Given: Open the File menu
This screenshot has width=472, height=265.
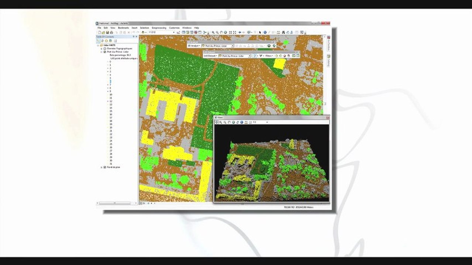Looking at the screenshot, I should pos(99,28).
